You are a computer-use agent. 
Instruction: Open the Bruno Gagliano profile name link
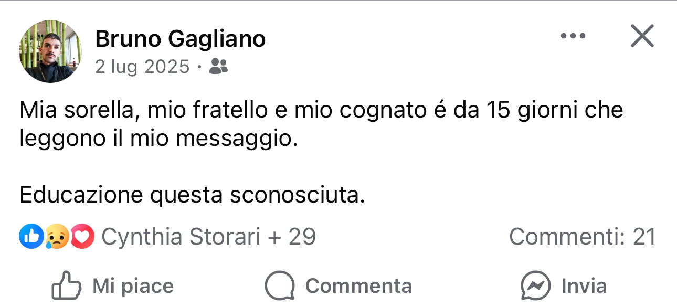(x=180, y=38)
